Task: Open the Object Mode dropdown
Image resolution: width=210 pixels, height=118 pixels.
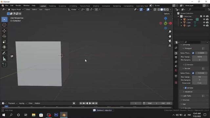Action: [16, 10]
